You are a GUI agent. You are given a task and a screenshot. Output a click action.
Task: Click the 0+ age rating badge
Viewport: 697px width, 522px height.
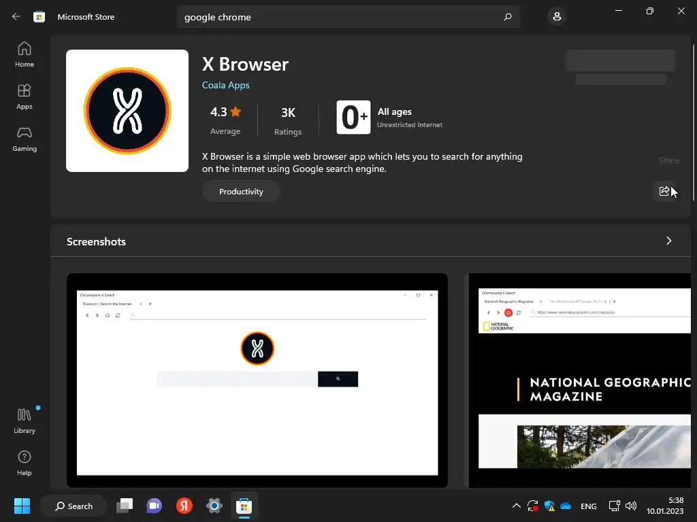pos(353,117)
